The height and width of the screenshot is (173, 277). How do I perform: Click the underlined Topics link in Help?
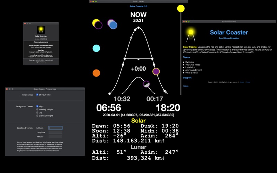[186, 86]
